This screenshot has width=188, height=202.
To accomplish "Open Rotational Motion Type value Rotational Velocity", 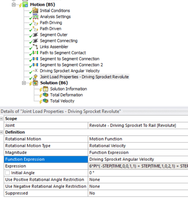I will [138, 146].
